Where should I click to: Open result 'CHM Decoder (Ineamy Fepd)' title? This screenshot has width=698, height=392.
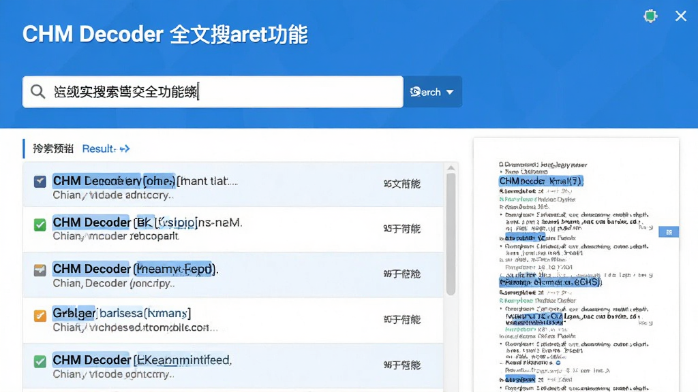point(136,268)
